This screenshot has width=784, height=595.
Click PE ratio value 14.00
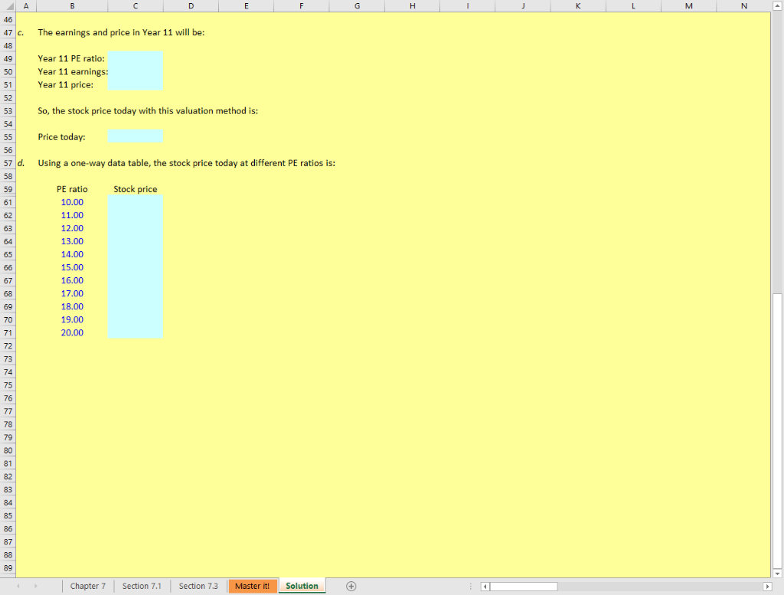point(72,254)
